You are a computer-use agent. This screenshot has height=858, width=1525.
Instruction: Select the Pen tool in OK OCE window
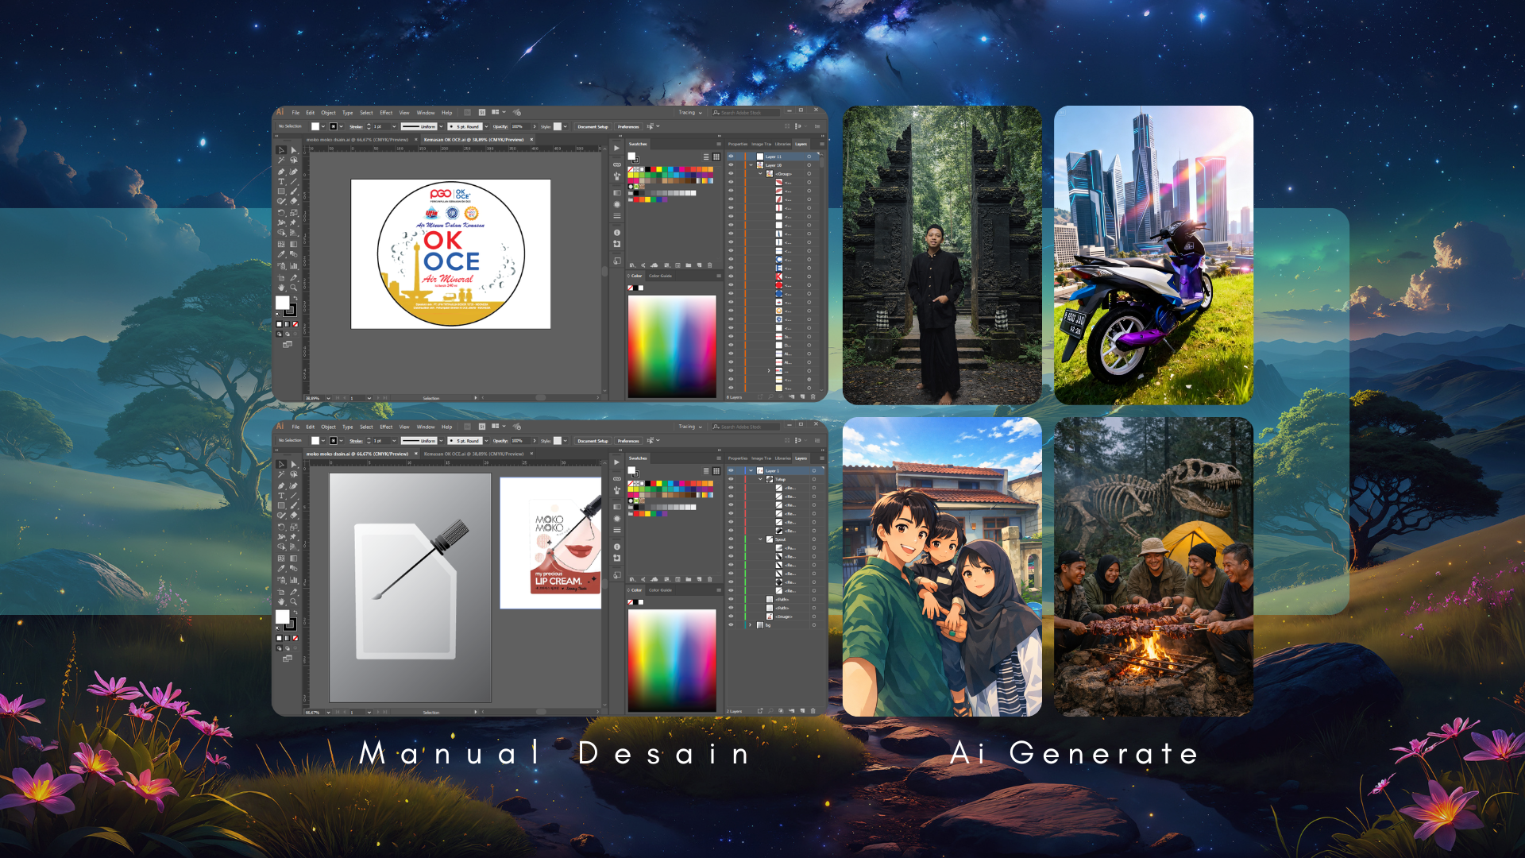pyautogui.click(x=281, y=171)
